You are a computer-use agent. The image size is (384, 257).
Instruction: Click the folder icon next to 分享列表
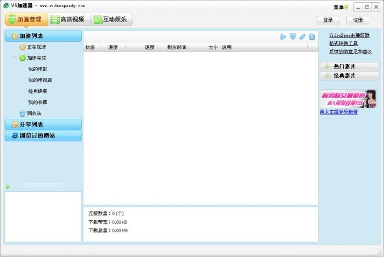pos(15,124)
